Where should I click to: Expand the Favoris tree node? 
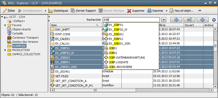point(5,25)
